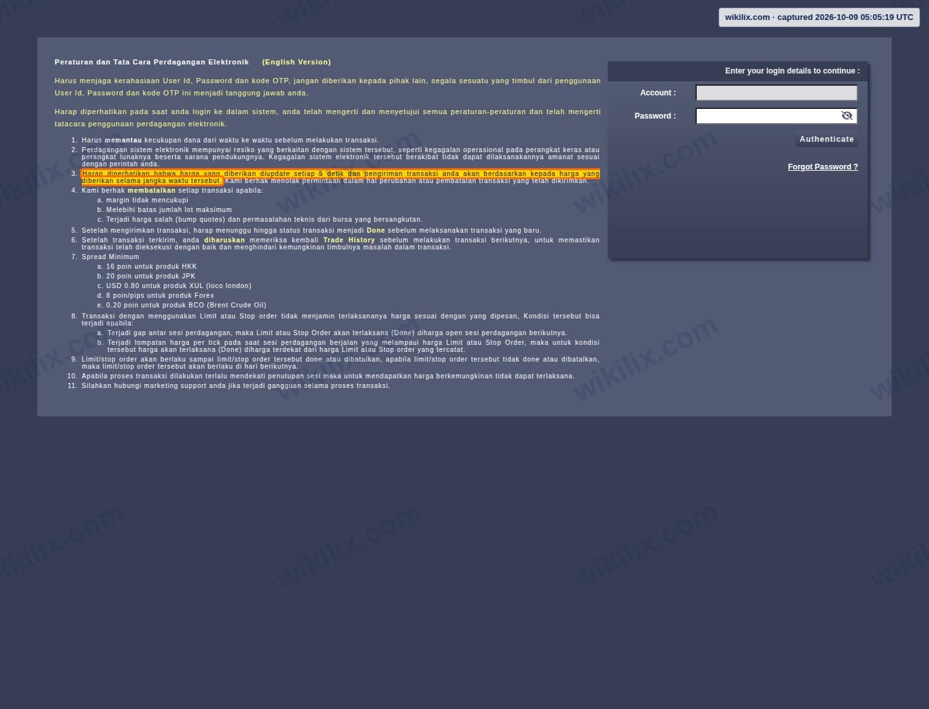
Task: Select the line "margin tidak mencukupi"
Action: tap(147, 200)
